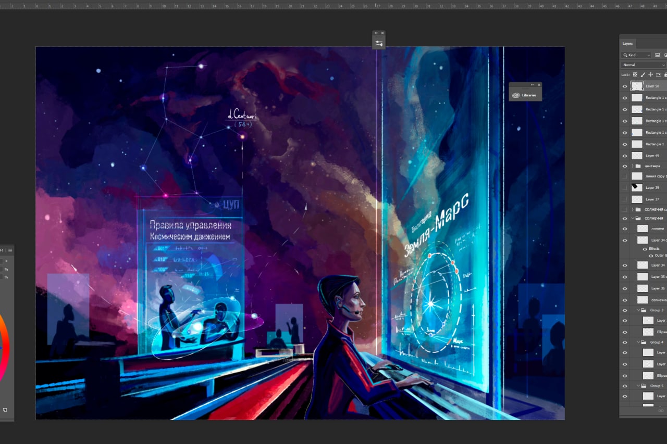Click the Effects label under Layer 34 copy
Viewport: 667px width, 444px height.
(654, 249)
